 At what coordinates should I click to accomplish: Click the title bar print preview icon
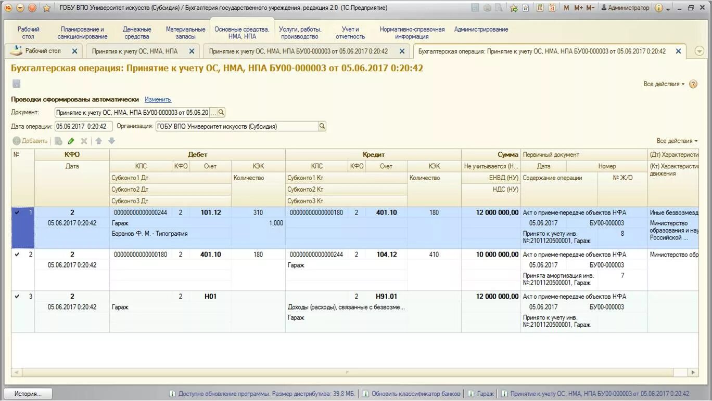tap(499, 8)
